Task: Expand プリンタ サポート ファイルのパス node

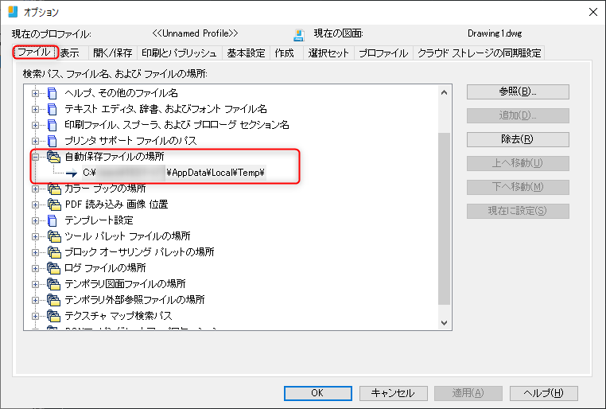Action: tap(35, 141)
